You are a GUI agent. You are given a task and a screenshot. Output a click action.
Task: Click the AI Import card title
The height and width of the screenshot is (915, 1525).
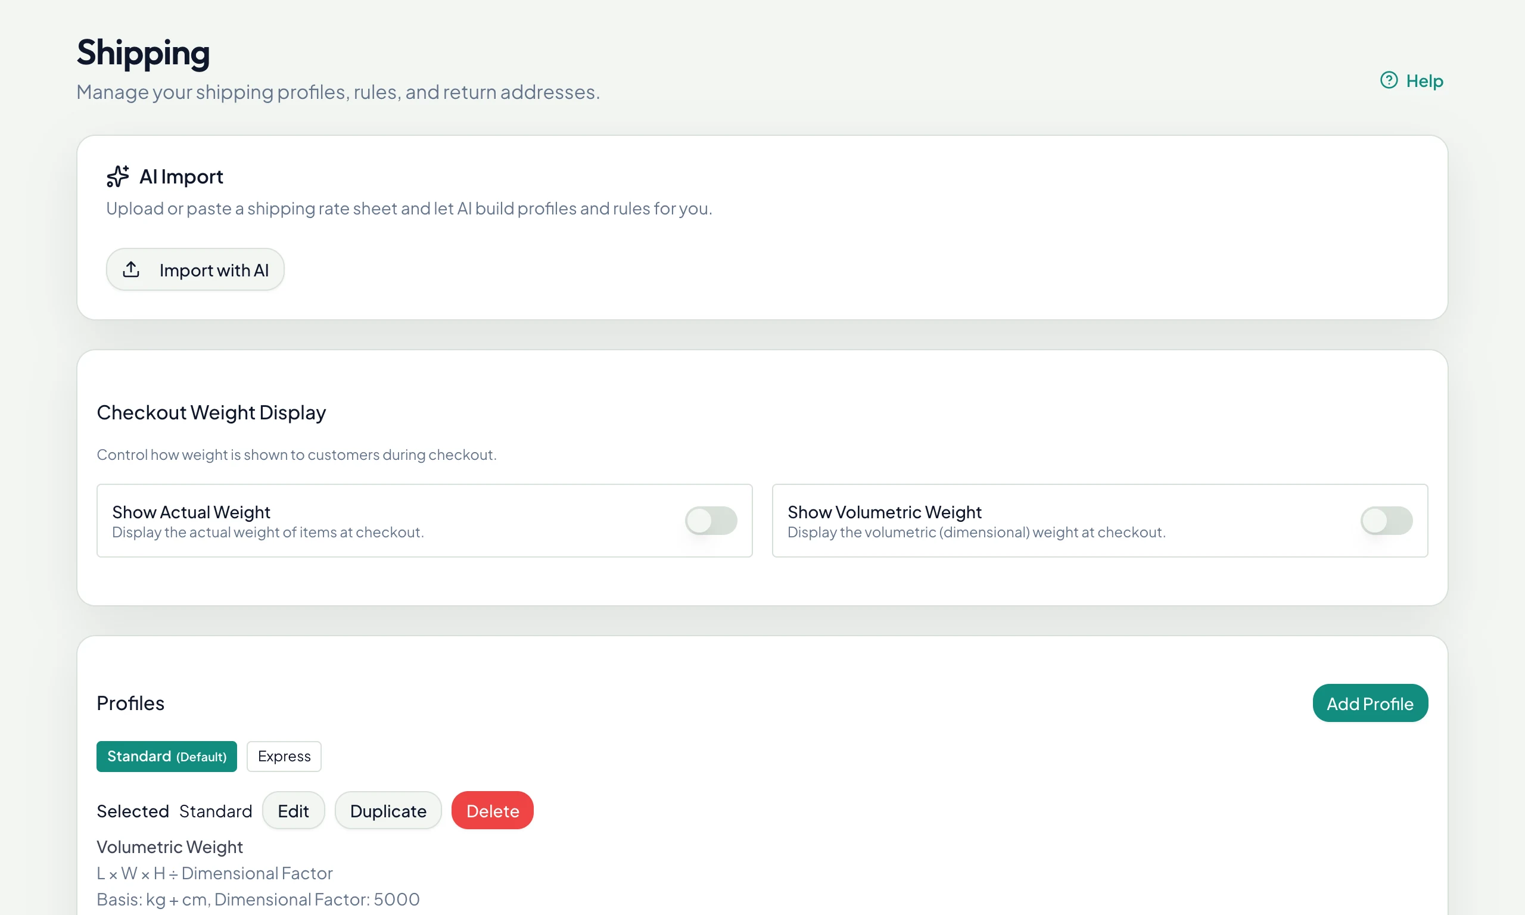(x=181, y=176)
